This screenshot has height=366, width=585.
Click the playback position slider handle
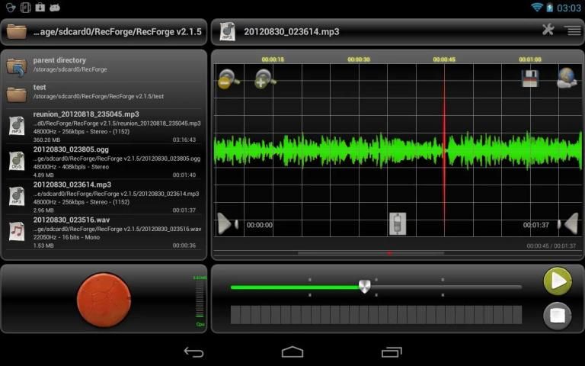(x=365, y=287)
